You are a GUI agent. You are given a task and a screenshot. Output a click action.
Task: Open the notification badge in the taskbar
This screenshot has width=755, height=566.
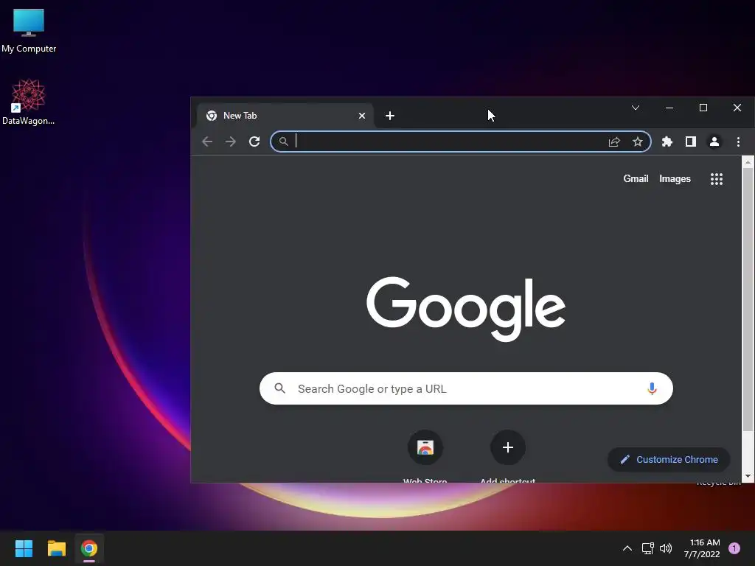[734, 548]
